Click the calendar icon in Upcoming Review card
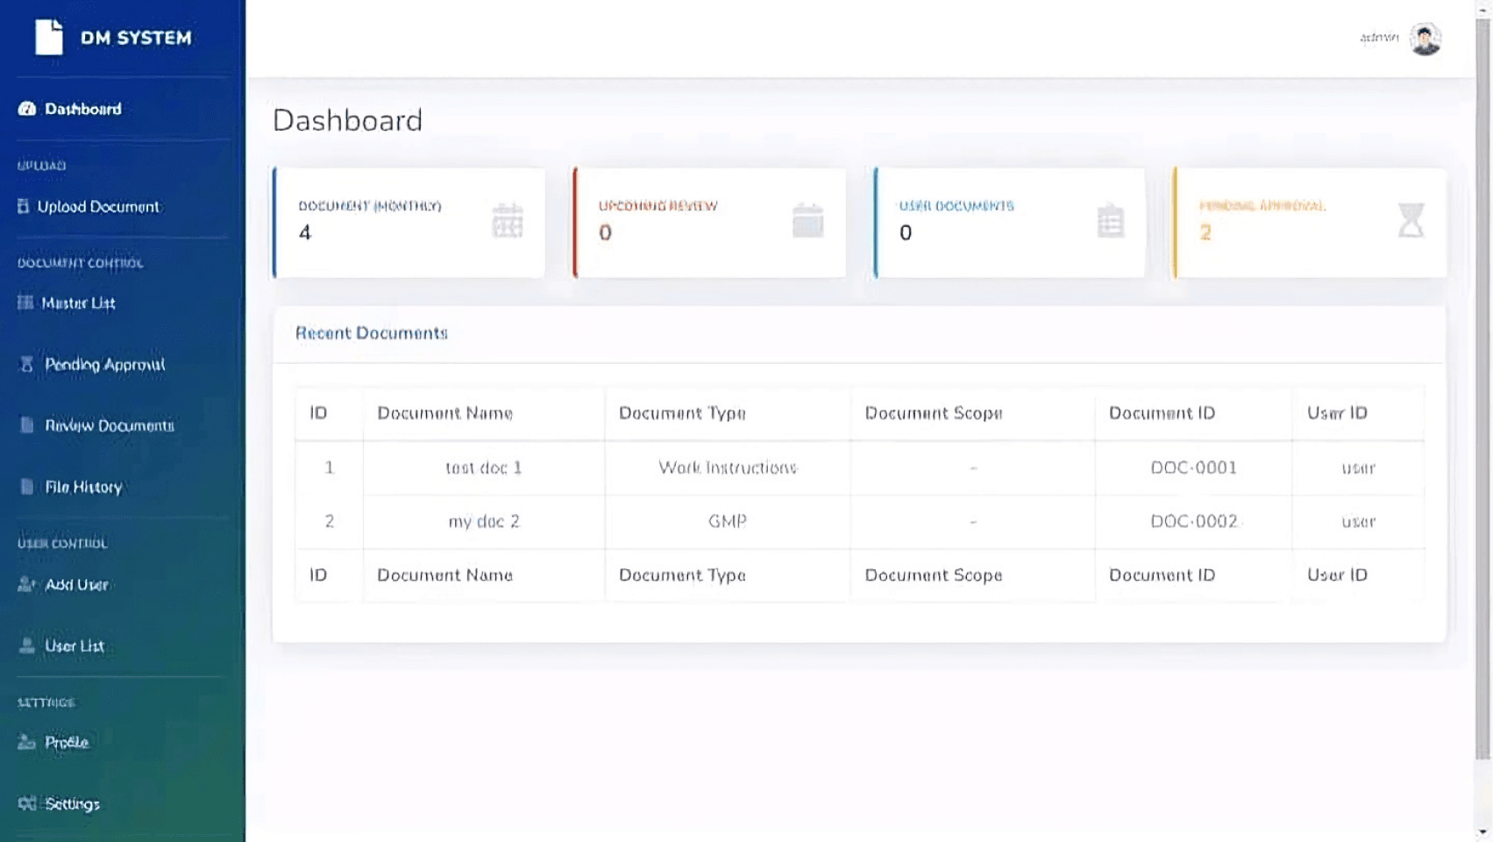Viewport: 1493px width, 842px height. [808, 220]
